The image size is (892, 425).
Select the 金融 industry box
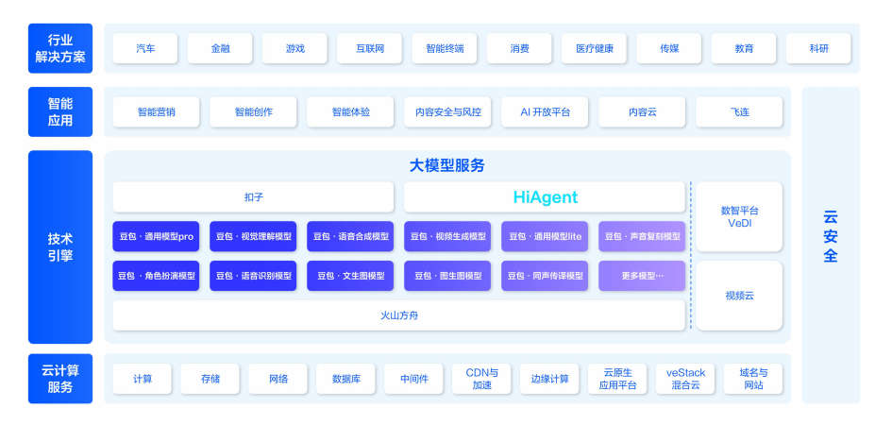[x=220, y=48]
